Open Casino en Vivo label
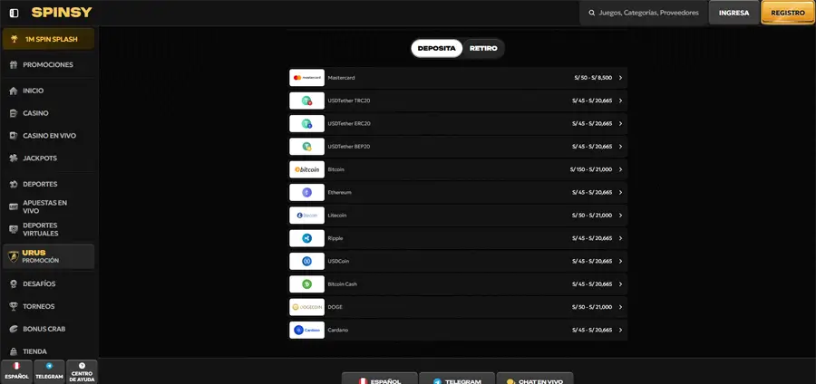816x384 pixels. [x=50, y=136]
